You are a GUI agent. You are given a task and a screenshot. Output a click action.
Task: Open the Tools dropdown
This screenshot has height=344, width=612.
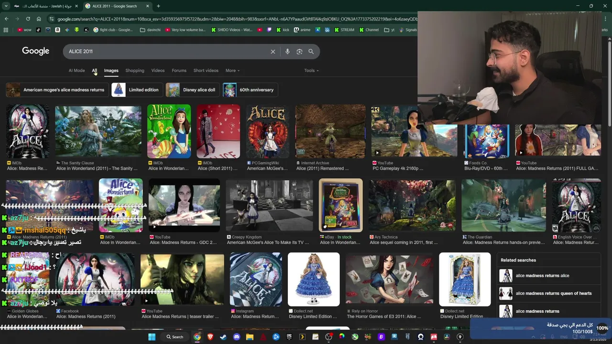pos(311,71)
